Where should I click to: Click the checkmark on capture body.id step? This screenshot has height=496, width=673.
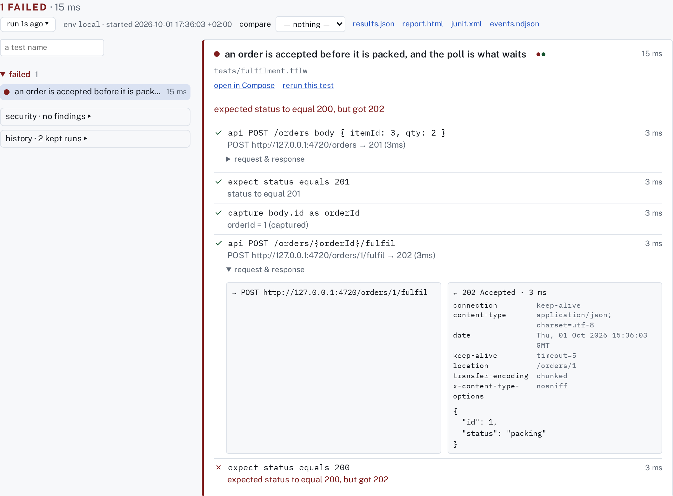coord(218,213)
